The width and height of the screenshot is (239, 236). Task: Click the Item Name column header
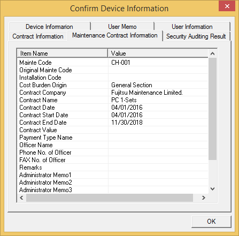(63, 54)
